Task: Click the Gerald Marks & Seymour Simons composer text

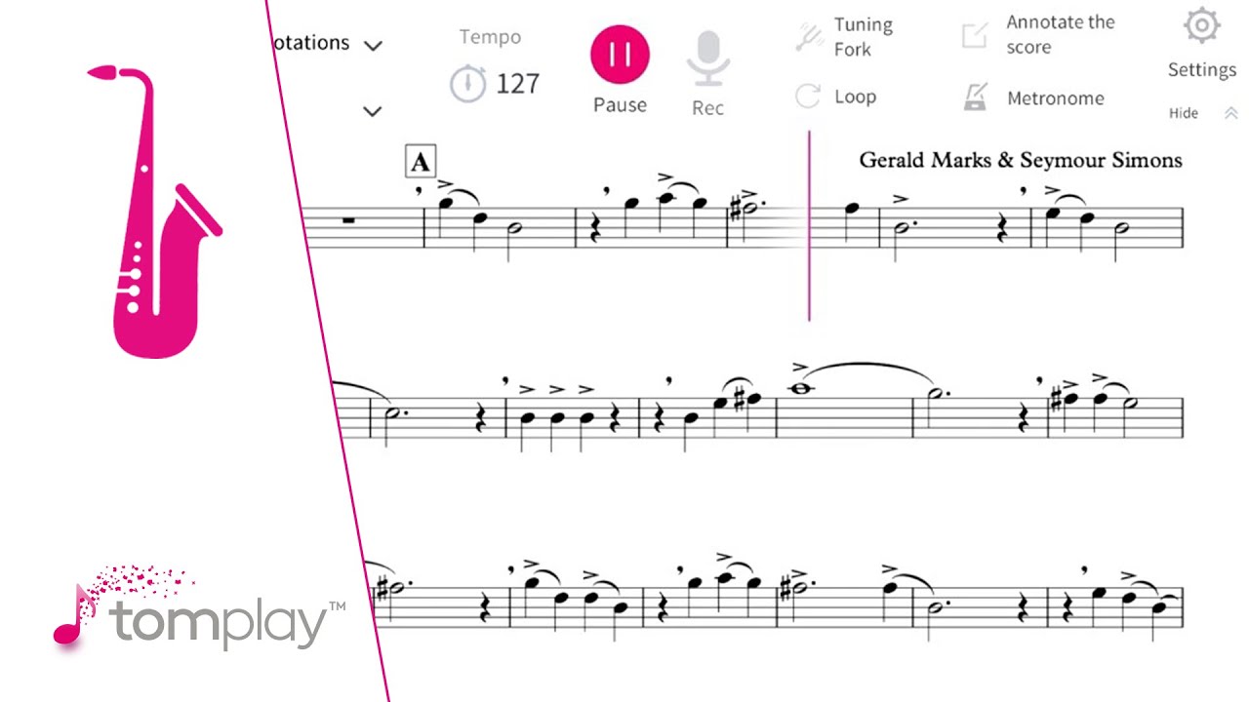Action: (1021, 160)
